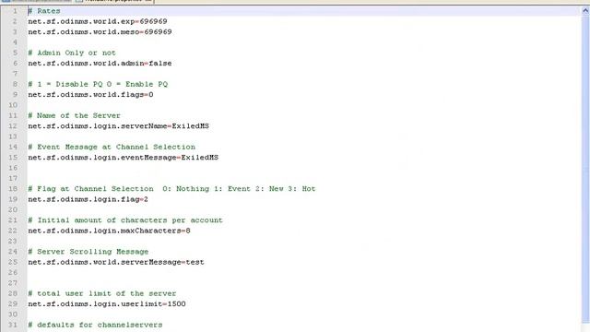Click line number 23 in the gutter
Screen dimensions: 590x332
(x=13, y=241)
